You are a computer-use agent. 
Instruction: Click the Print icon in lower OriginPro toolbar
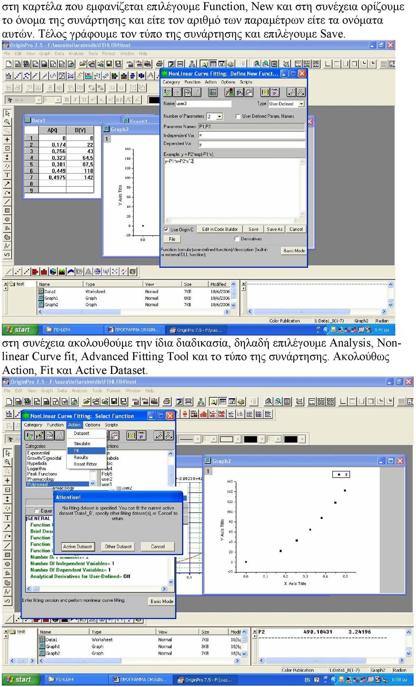[x=167, y=402]
